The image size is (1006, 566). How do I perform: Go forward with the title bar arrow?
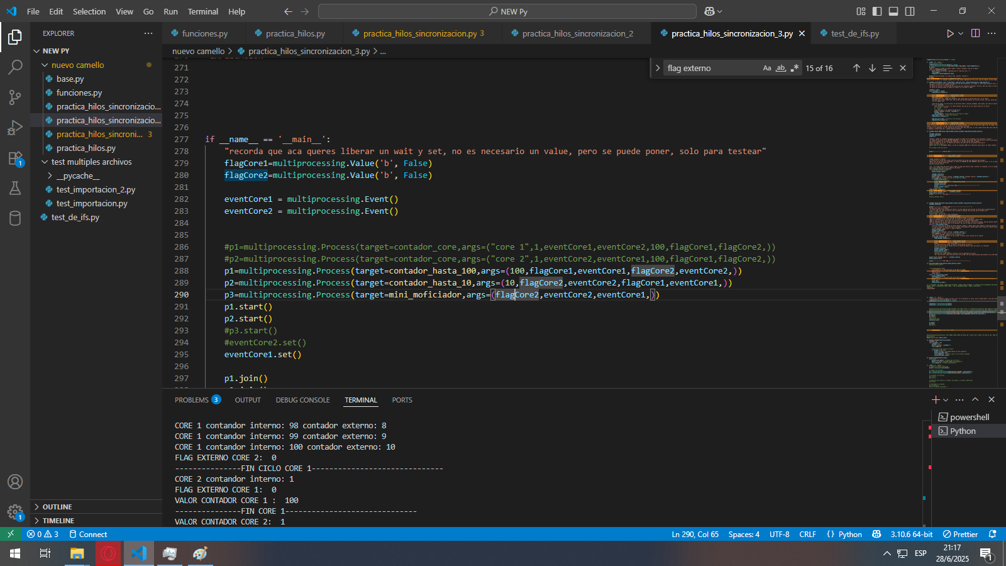click(x=305, y=11)
